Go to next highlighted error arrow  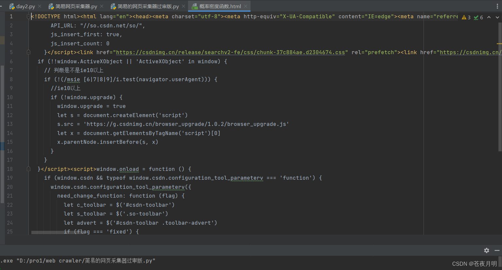tap(497, 17)
